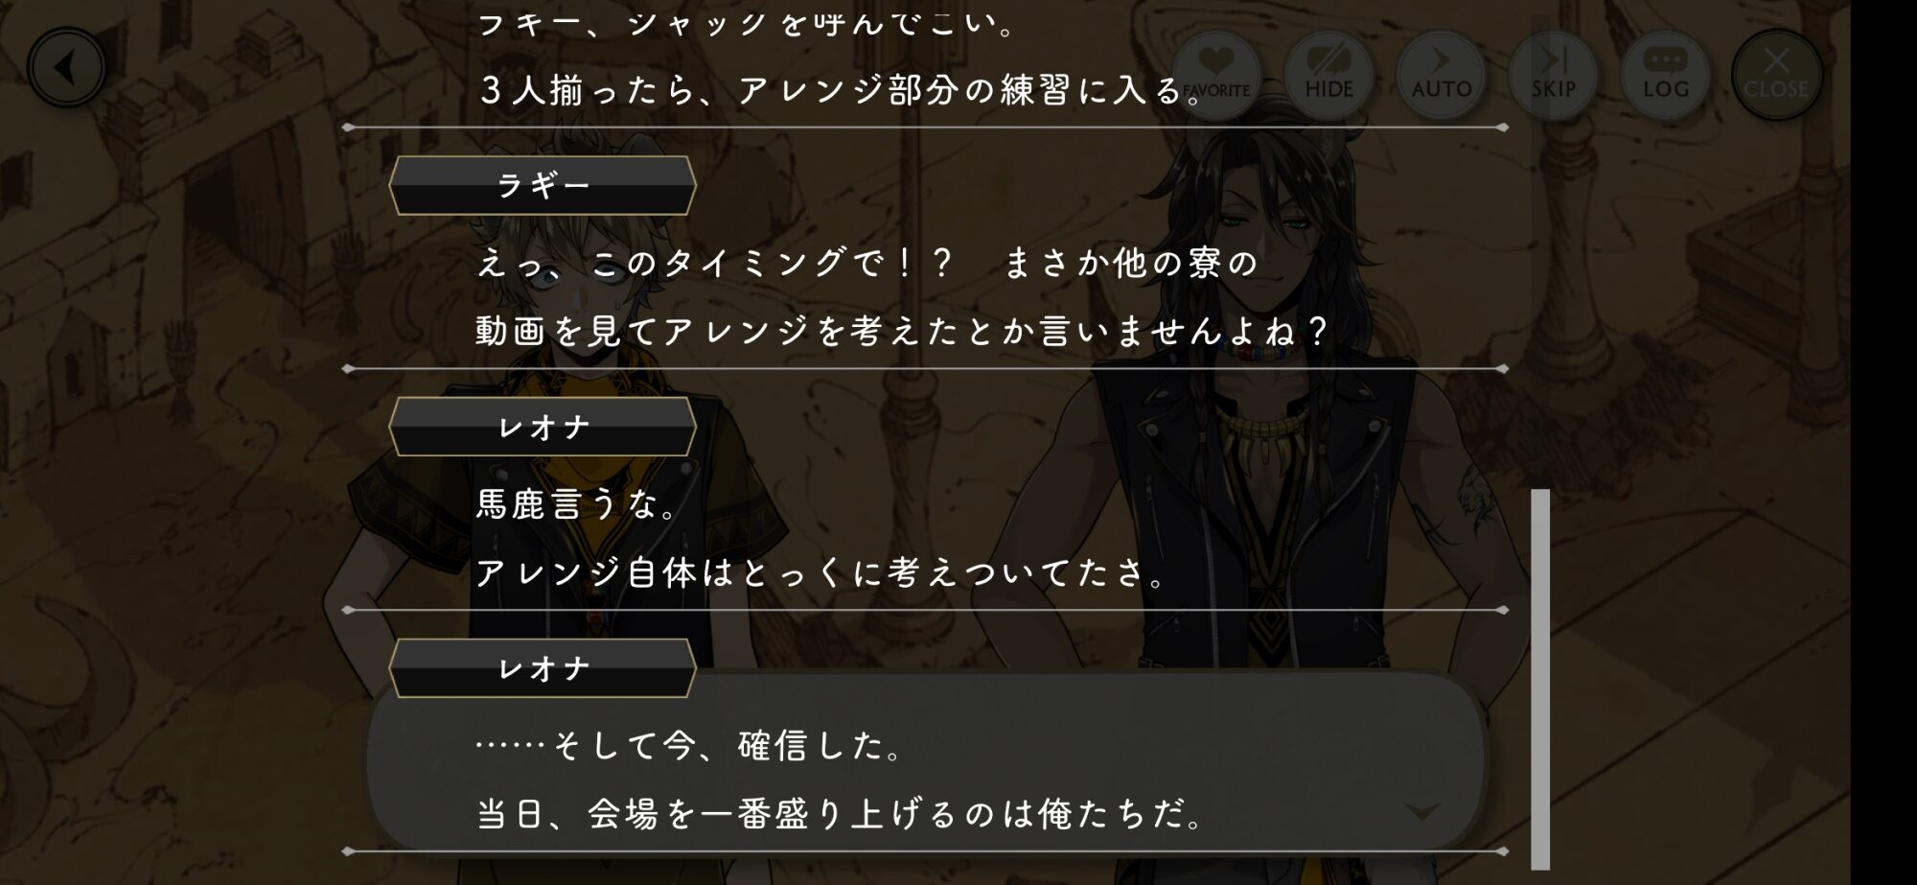Select the first レオナ name tag
The width and height of the screenshot is (1917, 885).
click(x=543, y=427)
